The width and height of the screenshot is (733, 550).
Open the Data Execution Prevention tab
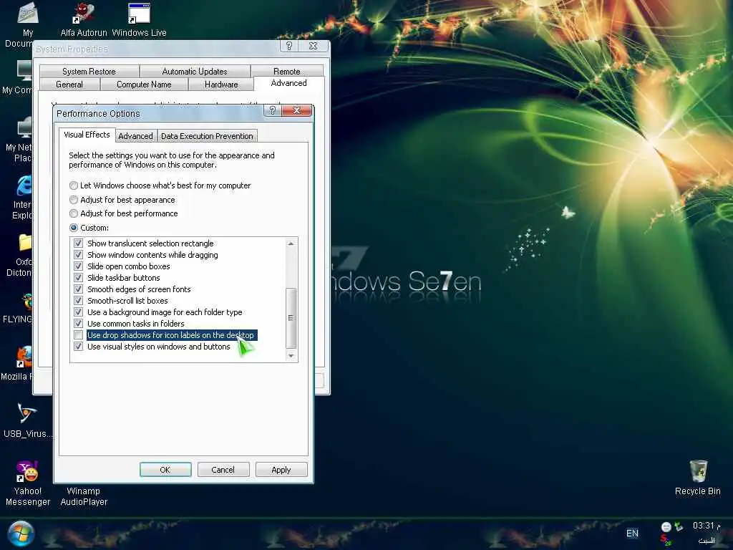tap(207, 136)
